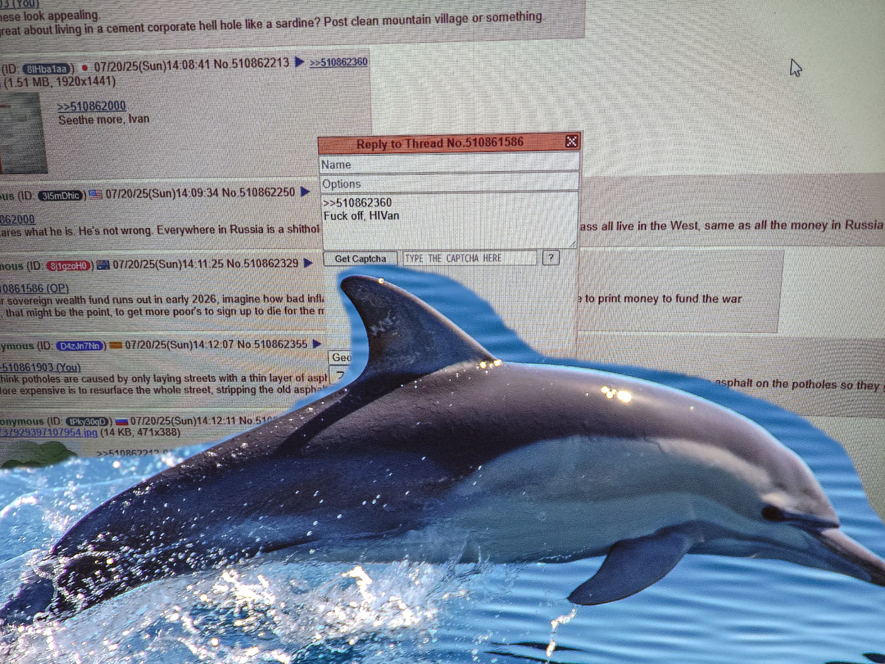This screenshot has width=885, height=664.
Task: Click the Russian flag icon beside ID tPky30qD
Action: point(122,421)
